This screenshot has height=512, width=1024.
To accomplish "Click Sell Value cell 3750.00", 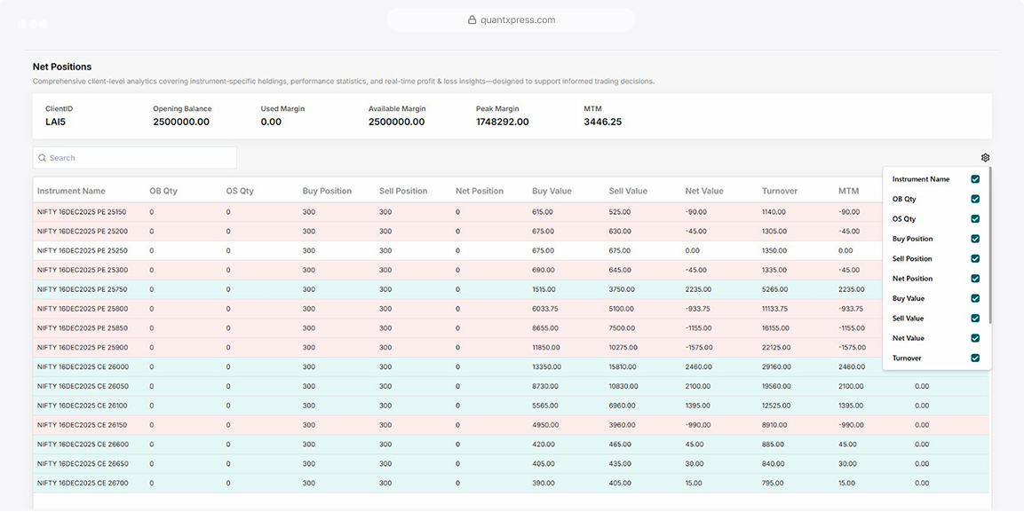I will 621,289.
